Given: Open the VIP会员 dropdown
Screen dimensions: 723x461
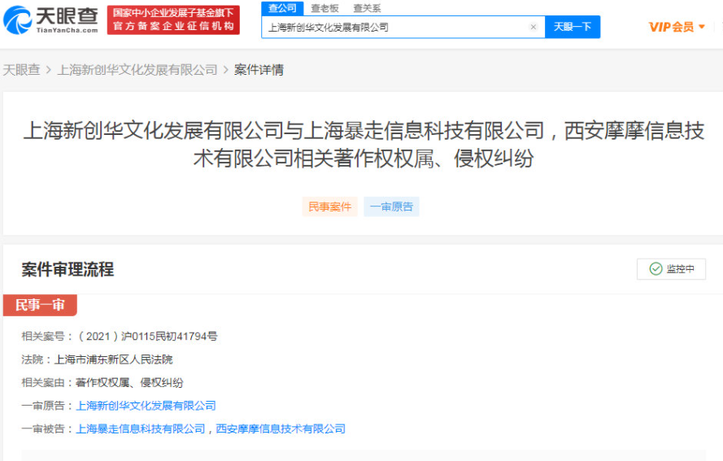Looking at the screenshot, I should click(677, 27).
